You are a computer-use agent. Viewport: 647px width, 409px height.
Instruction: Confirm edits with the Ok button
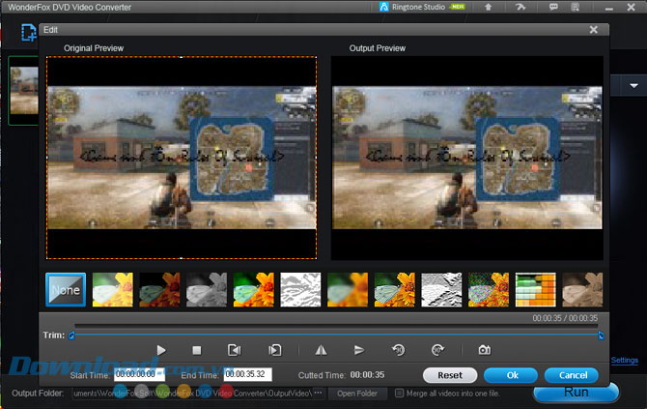coord(511,375)
